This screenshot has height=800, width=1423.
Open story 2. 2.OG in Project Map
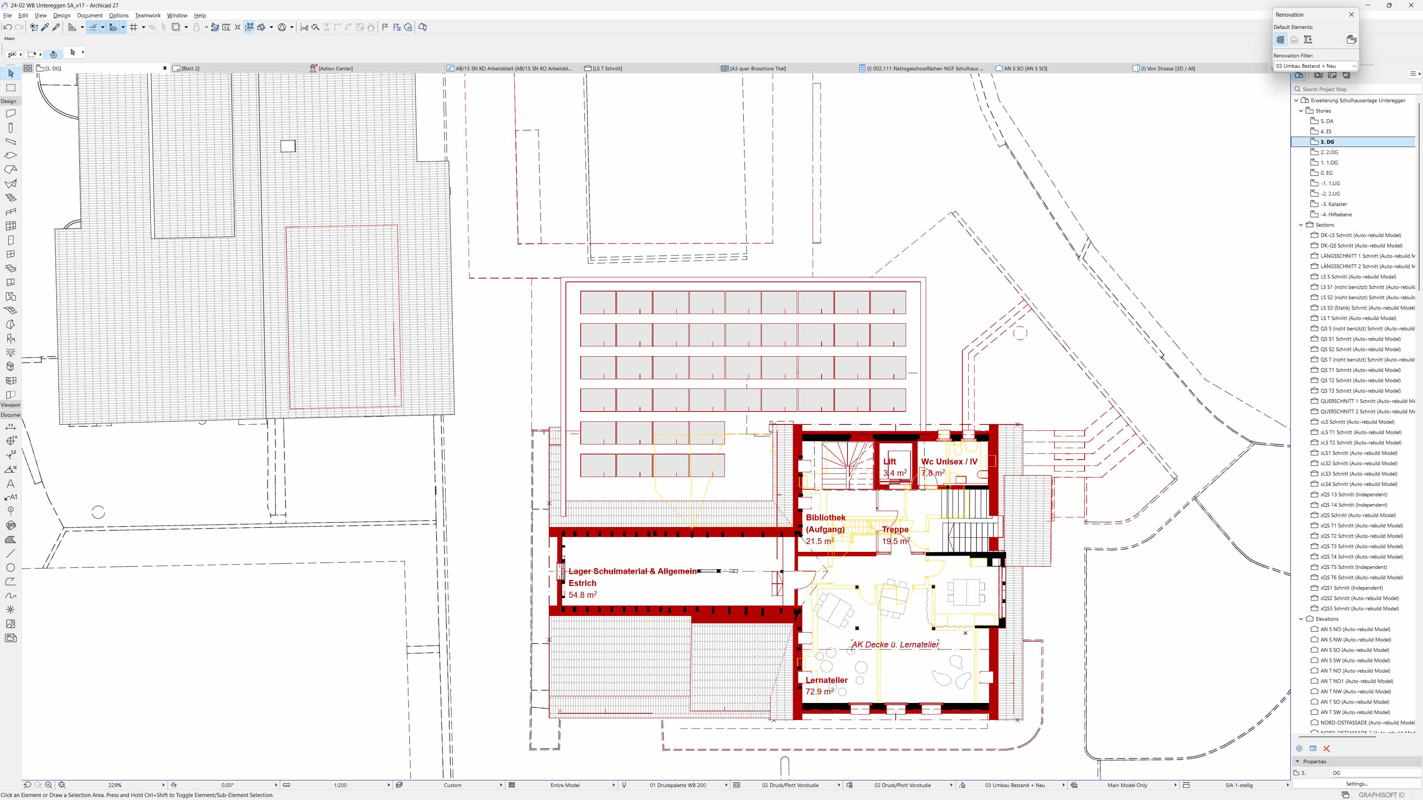[1329, 152]
